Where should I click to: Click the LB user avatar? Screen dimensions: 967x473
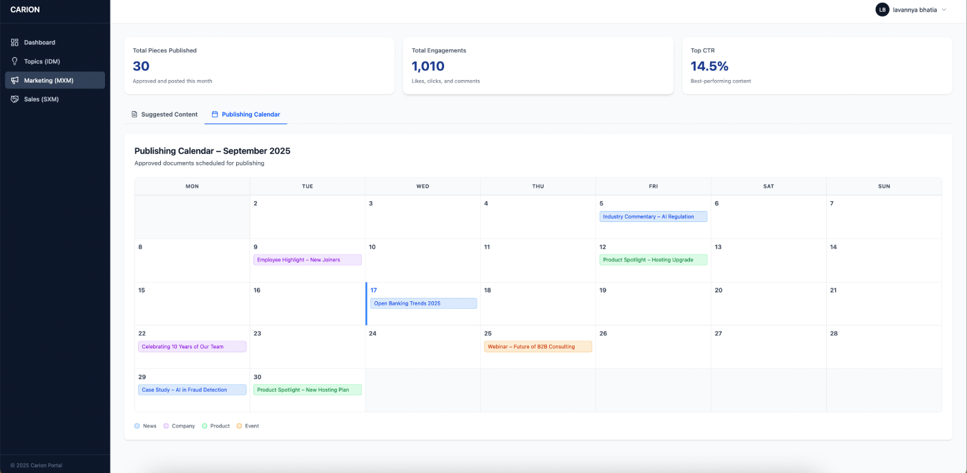(882, 10)
